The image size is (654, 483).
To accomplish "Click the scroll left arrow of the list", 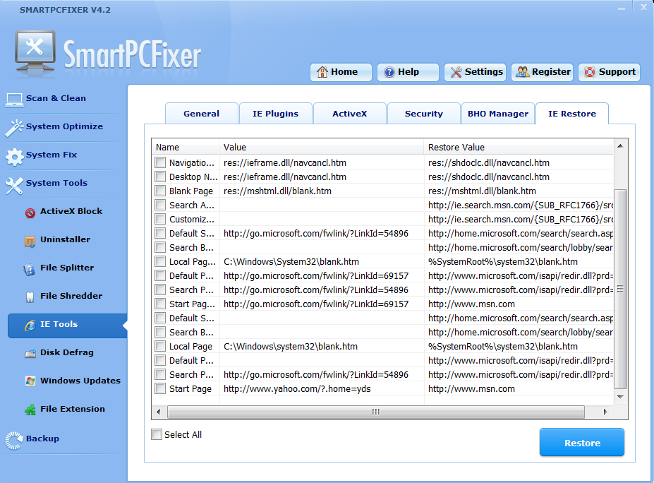I will pyautogui.click(x=159, y=412).
